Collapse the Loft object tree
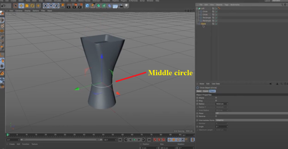The image size is (288, 149). pyautogui.click(x=197, y=8)
